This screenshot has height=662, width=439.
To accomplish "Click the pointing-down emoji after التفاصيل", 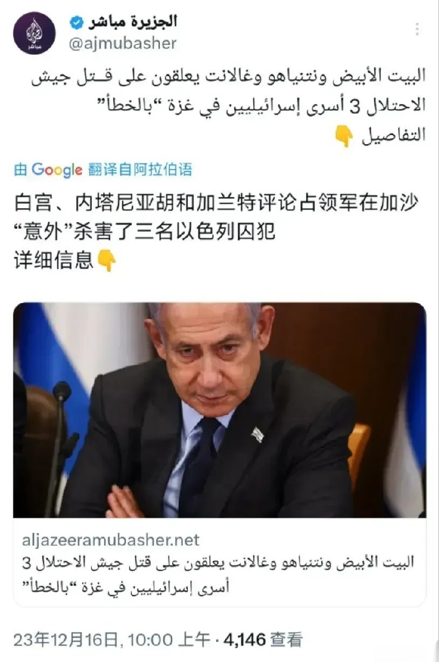I will [345, 136].
